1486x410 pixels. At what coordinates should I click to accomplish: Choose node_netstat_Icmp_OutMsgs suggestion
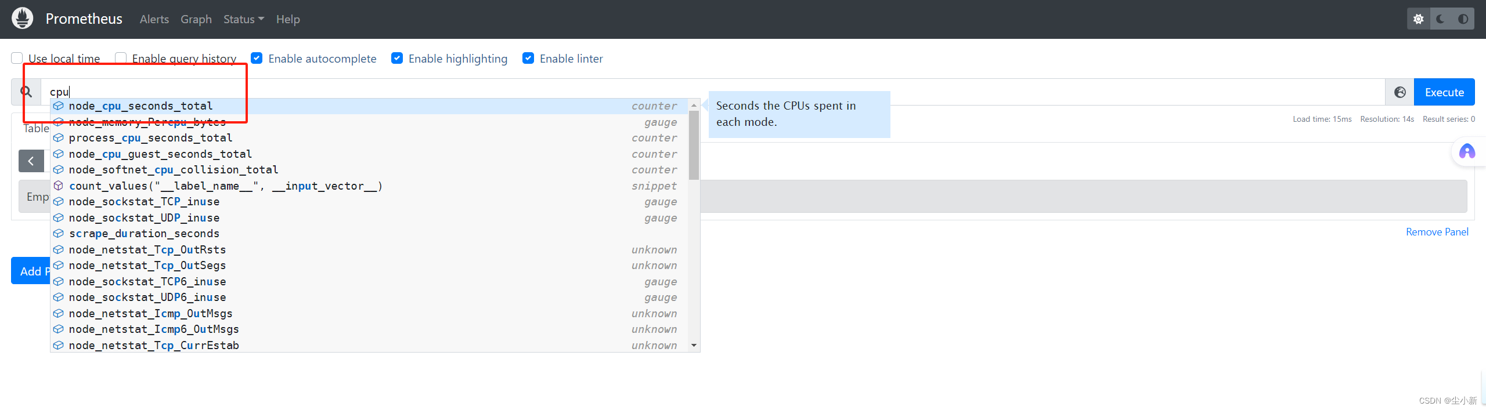click(369, 314)
